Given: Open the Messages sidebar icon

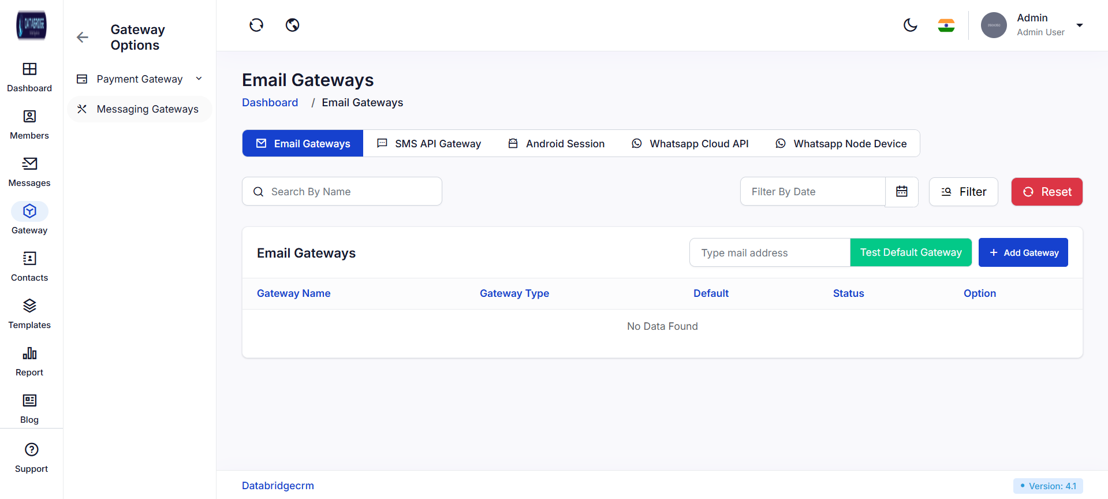Looking at the screenshot, I should pos(29,165).
